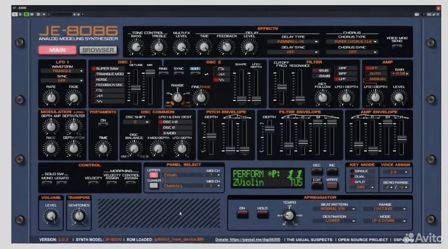The height and width of the screenshot is (249, 448).
Task: Click the Volume Level knob
Action: click(x=51, y=216)
